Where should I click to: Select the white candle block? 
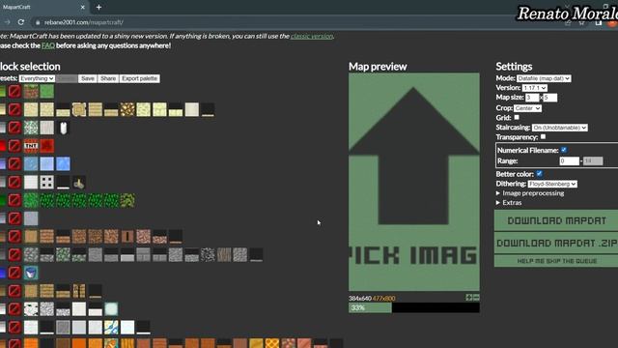[x=63, y=128]
